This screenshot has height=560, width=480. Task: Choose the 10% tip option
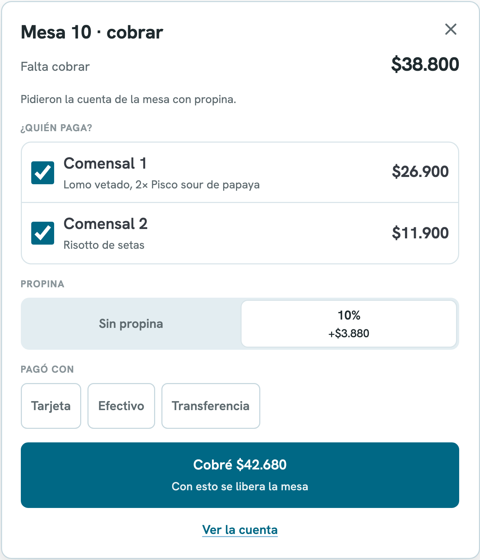tap(349, 324)
